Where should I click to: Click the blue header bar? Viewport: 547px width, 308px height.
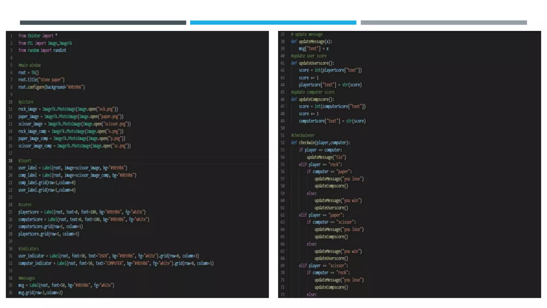[273, 23]
